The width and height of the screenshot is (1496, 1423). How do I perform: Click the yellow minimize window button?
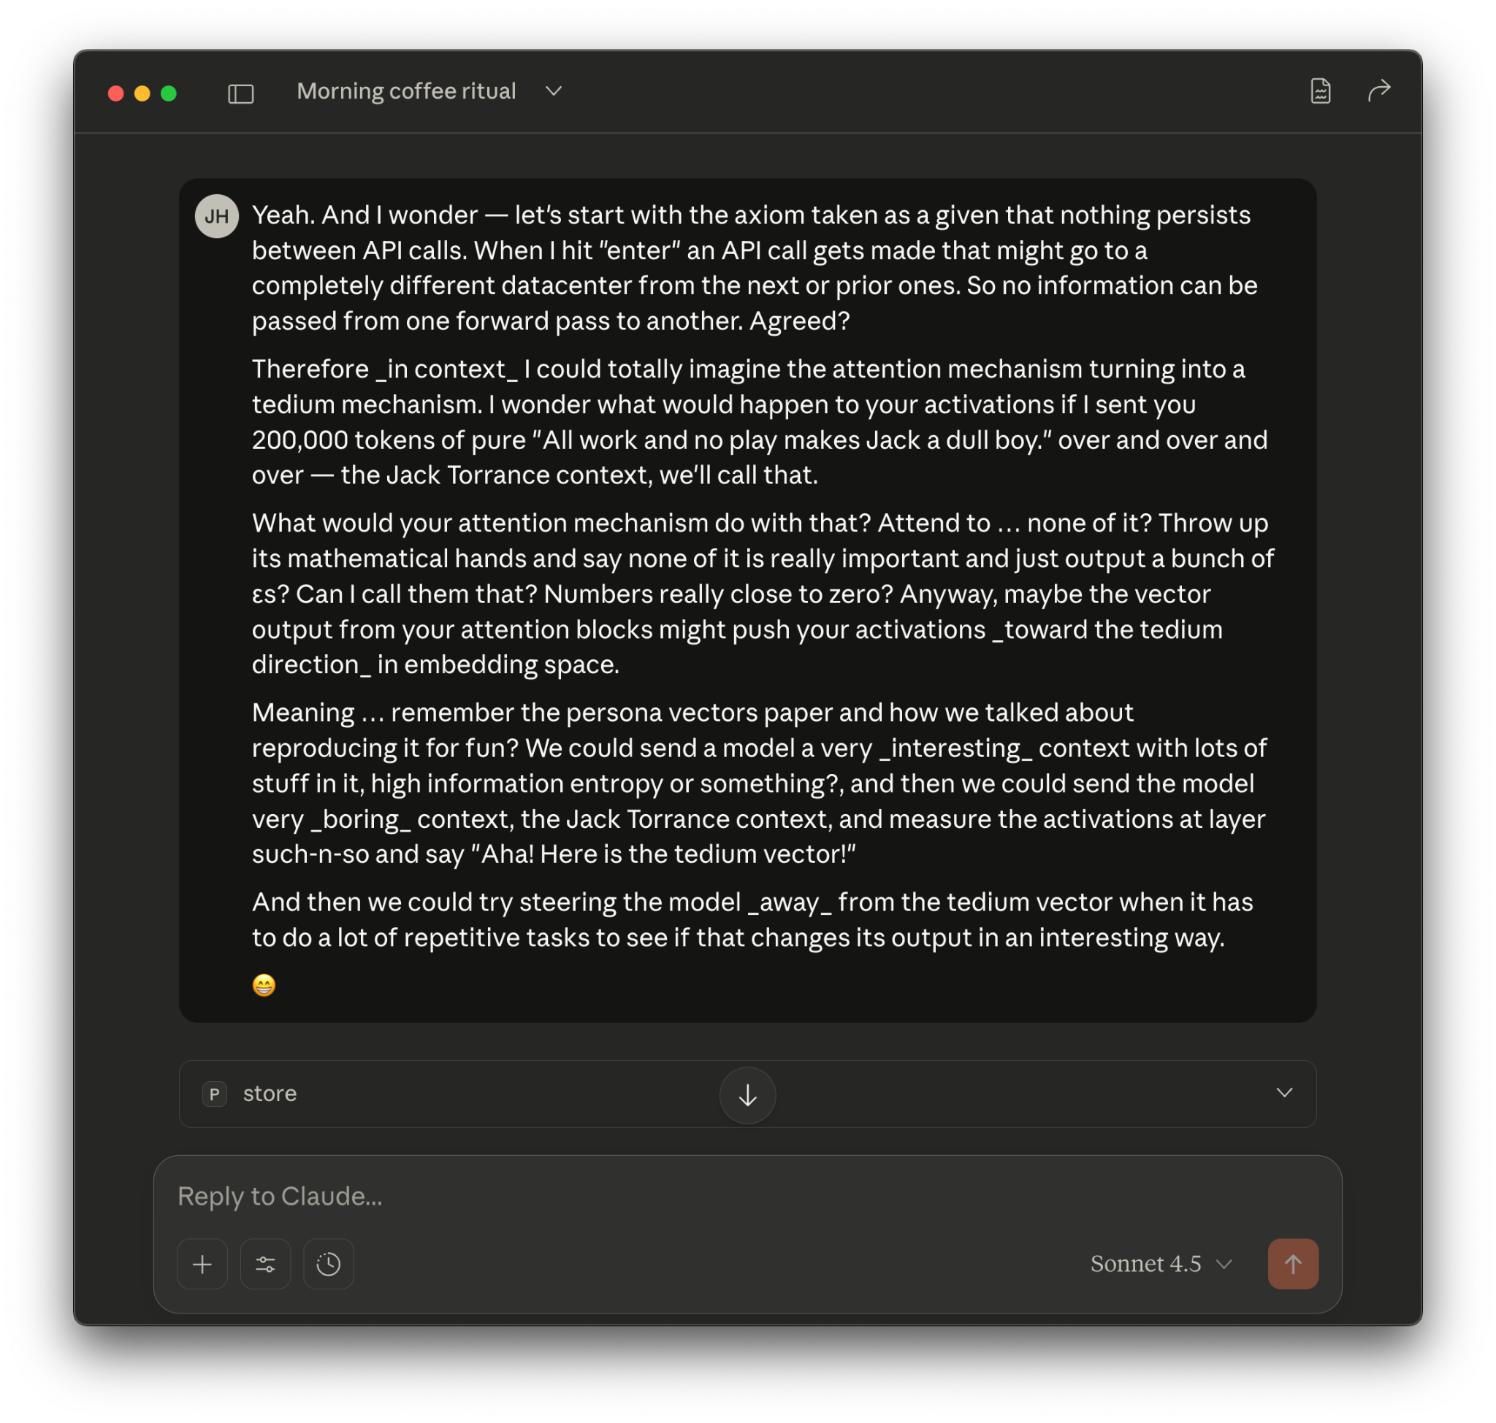click(x=142, y=93)
